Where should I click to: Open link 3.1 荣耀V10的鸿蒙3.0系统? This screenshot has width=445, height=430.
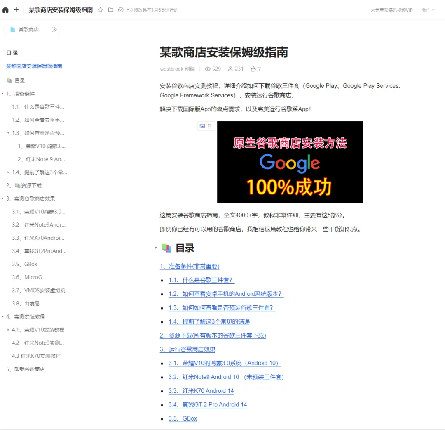pyautogui.click(x=225, y=363)
